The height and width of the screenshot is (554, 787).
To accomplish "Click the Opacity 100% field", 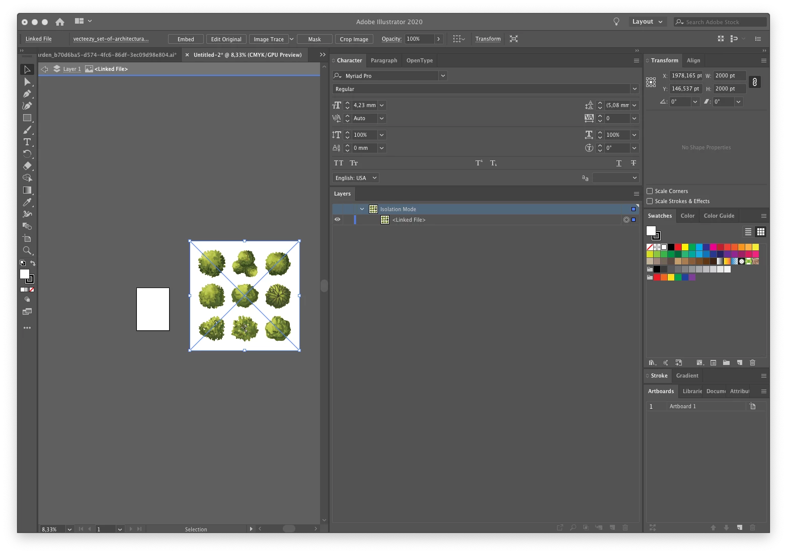I will [x=420, y=39].
